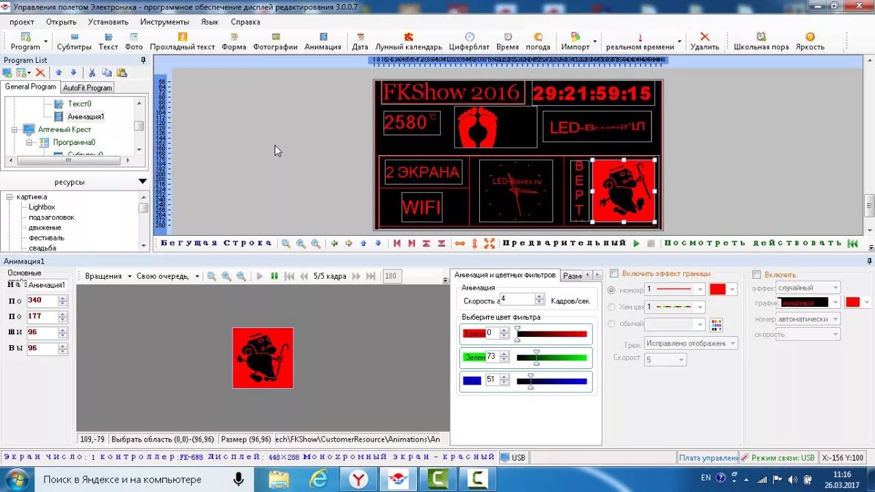The image size is (875, 492).
Task: Start the Предварительный preview play button
Action: 636,243
